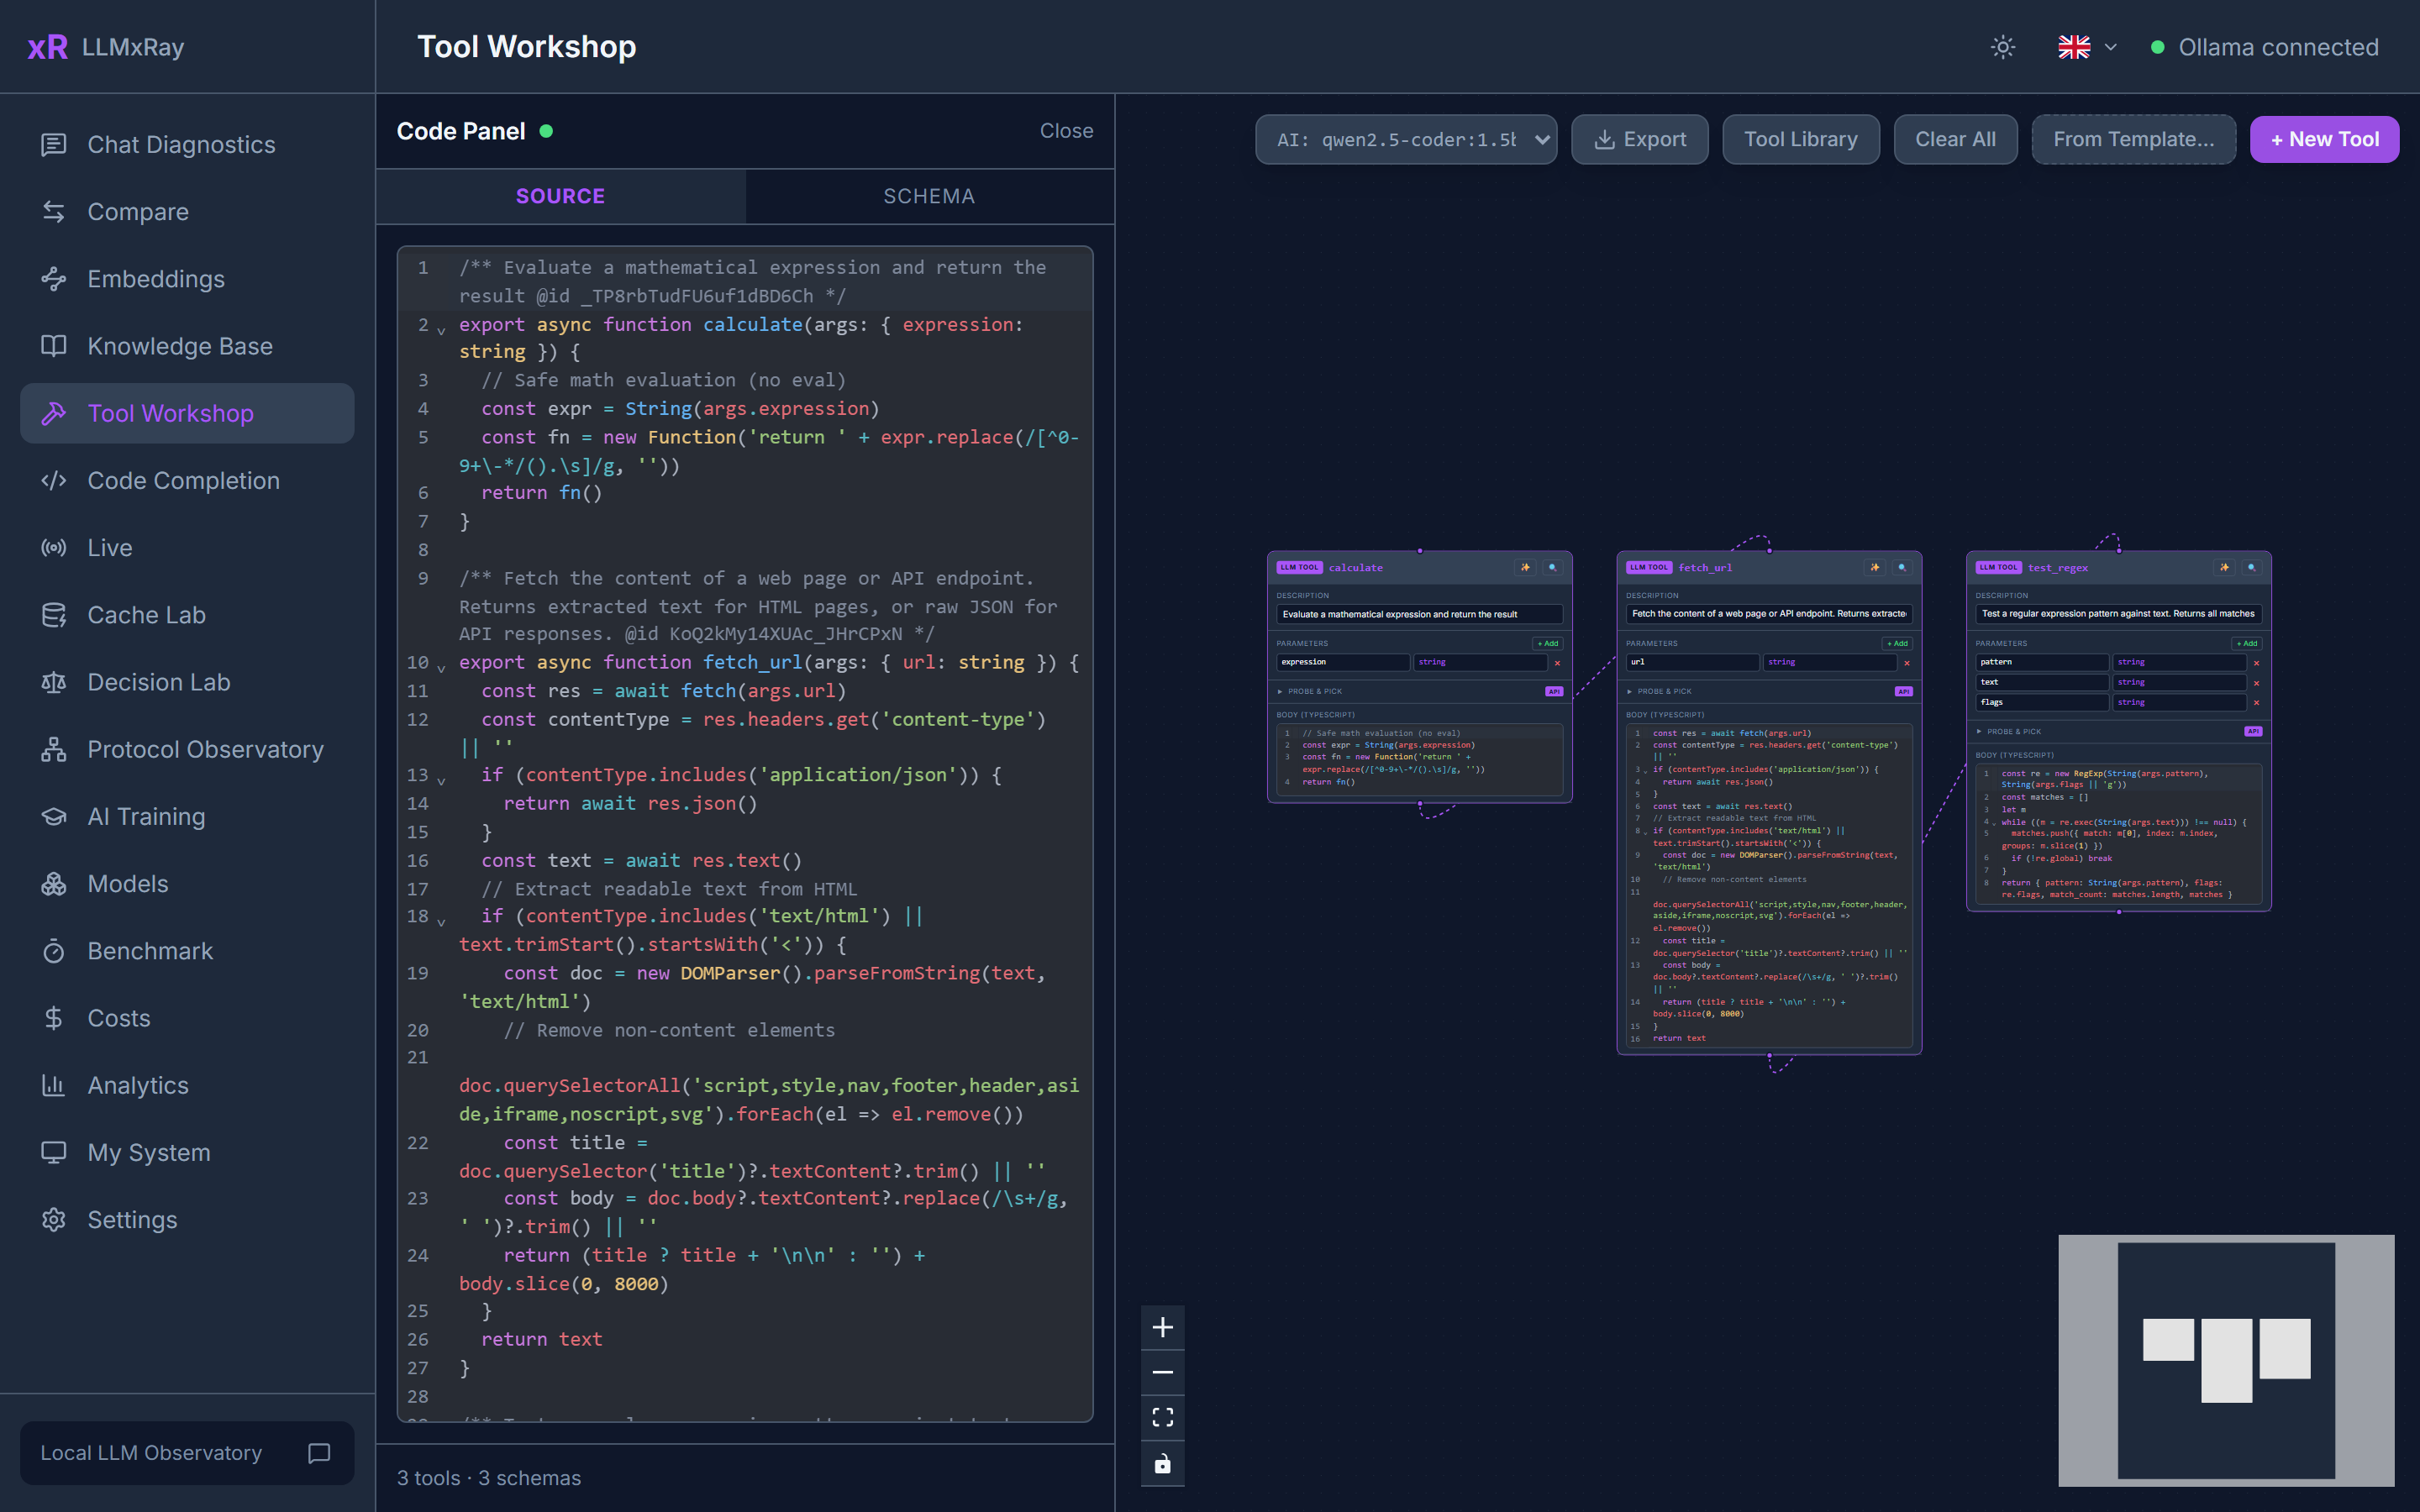
Task: Remove the pattern parameter from the test_regex card
Action: tap(2256, 663)
